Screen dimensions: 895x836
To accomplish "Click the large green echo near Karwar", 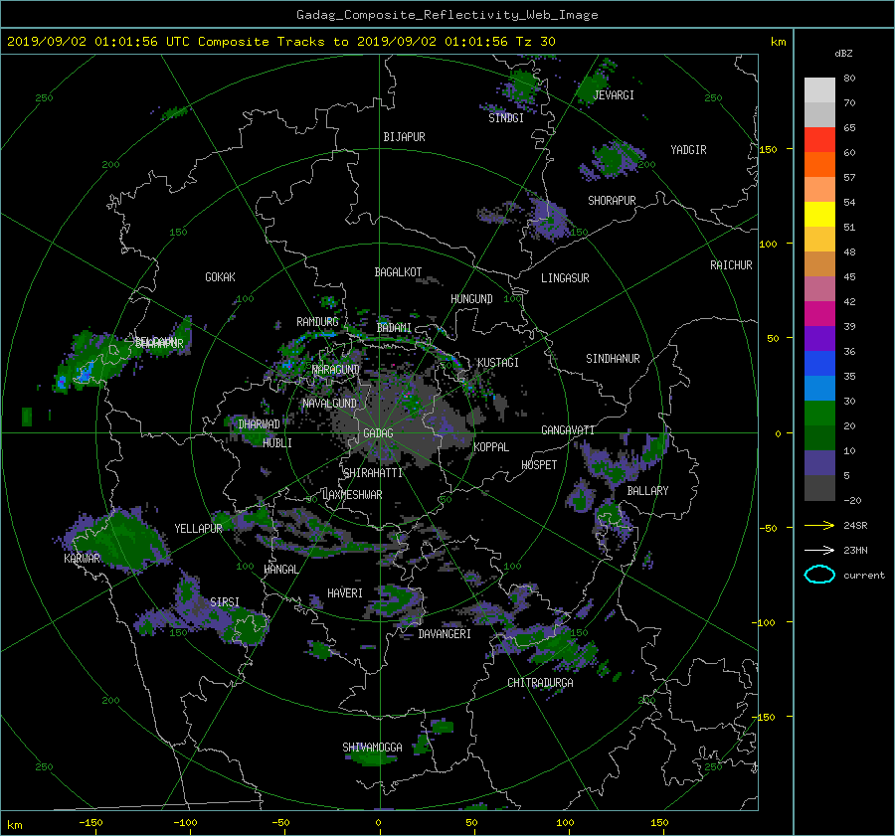I will coord(122,539).
